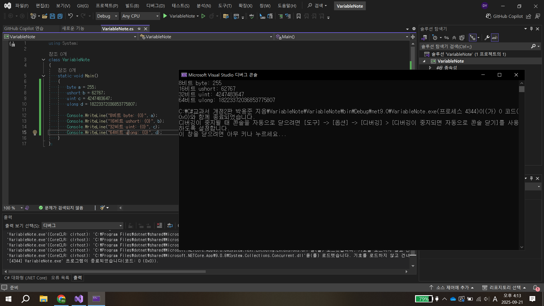Save all files with Save All icon
Image resolution: width=544 pixels, height=306 pixels.
pyautogui.click(x=60, y=16)
